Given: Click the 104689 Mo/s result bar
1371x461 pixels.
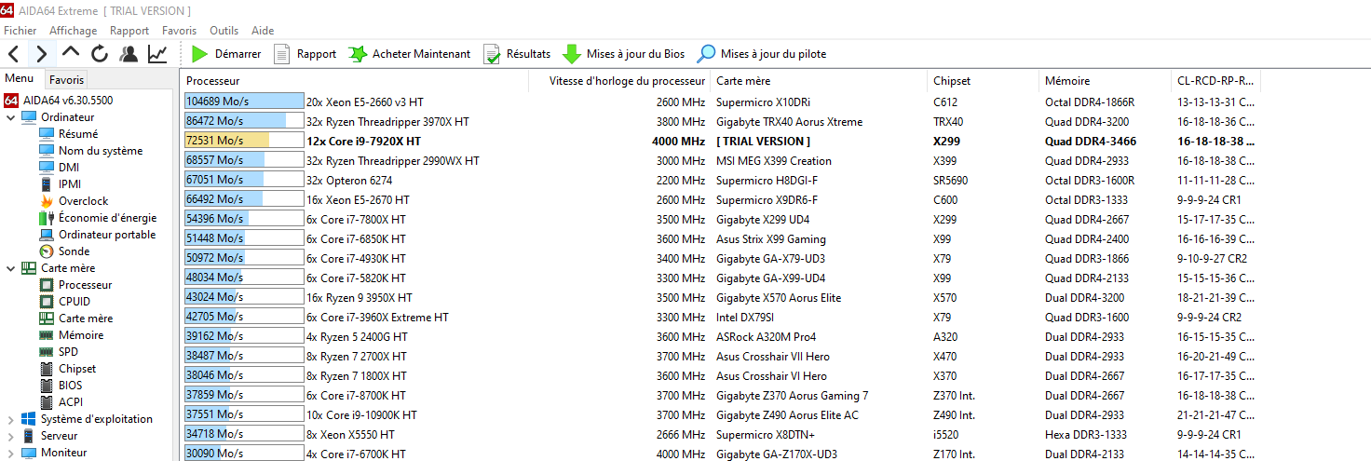Looking at the screenshot, I should click(x=244, y=102).
